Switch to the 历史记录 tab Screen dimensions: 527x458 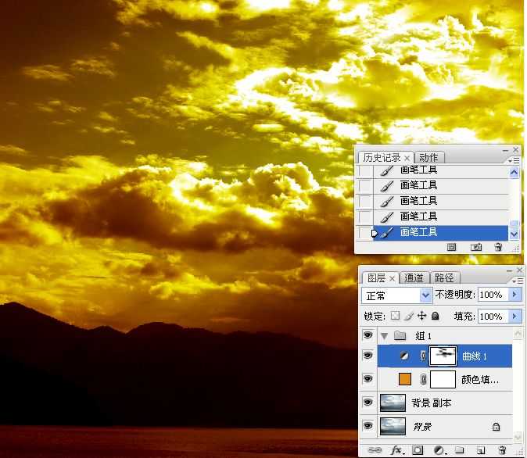(x=382, y=158)
